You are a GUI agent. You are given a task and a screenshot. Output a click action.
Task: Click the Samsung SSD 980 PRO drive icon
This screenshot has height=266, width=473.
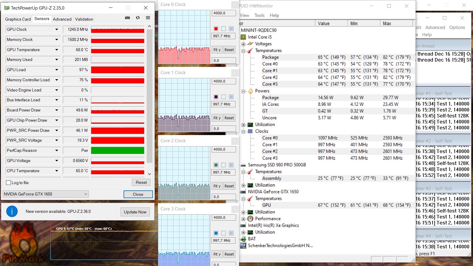coord(243,165)
